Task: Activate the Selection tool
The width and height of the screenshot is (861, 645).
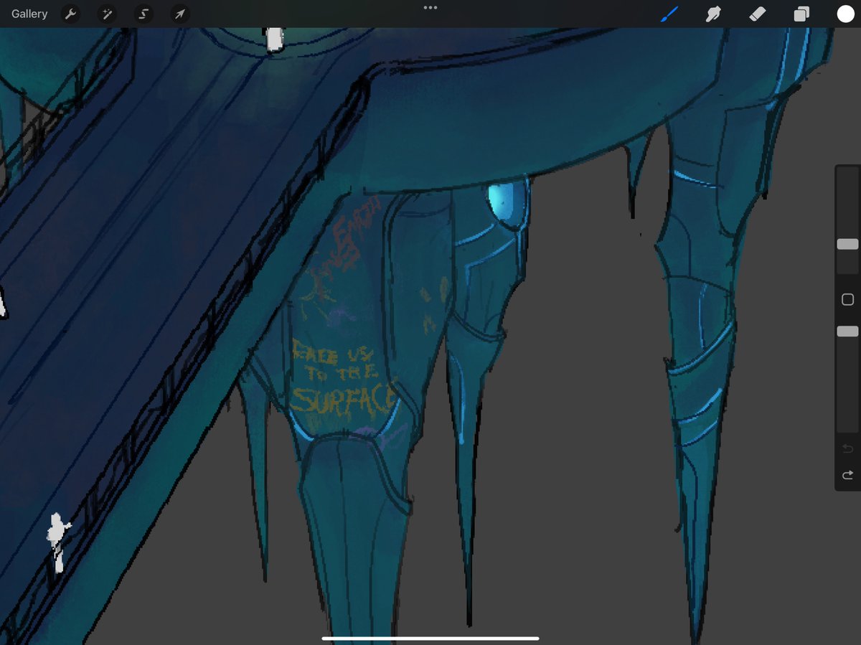Action: click(x=143, y=14)
